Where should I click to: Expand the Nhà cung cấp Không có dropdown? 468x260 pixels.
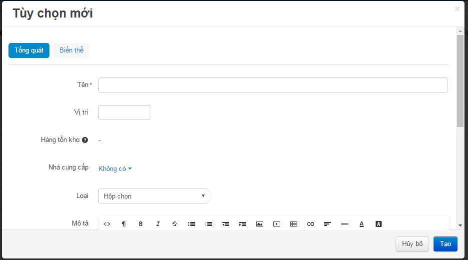coord(115,168)
